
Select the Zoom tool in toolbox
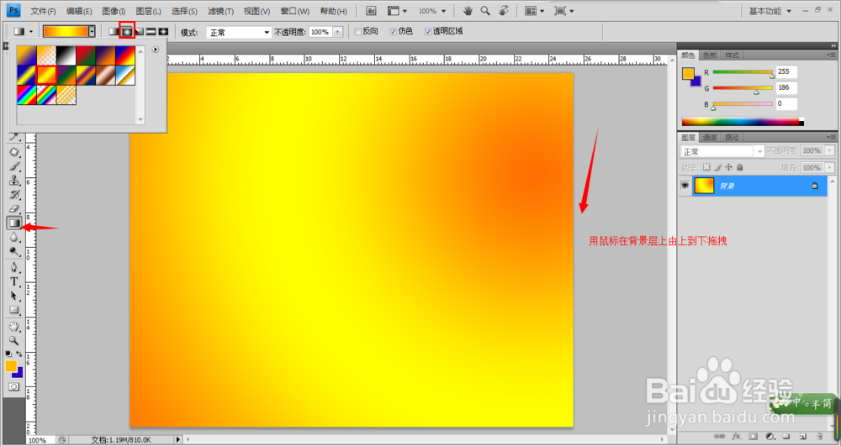pyautogui.click(x=14, y=340)
